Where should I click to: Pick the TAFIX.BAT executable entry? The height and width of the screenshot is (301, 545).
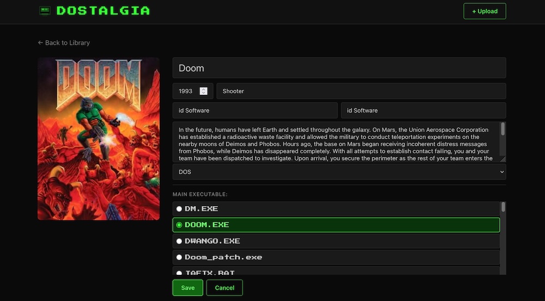coord(336,271)
